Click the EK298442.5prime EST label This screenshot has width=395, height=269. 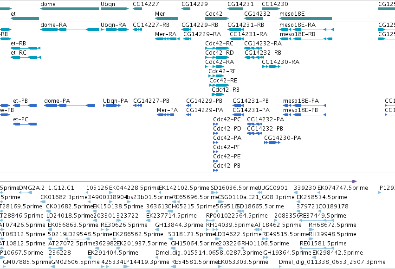(337, 253)
